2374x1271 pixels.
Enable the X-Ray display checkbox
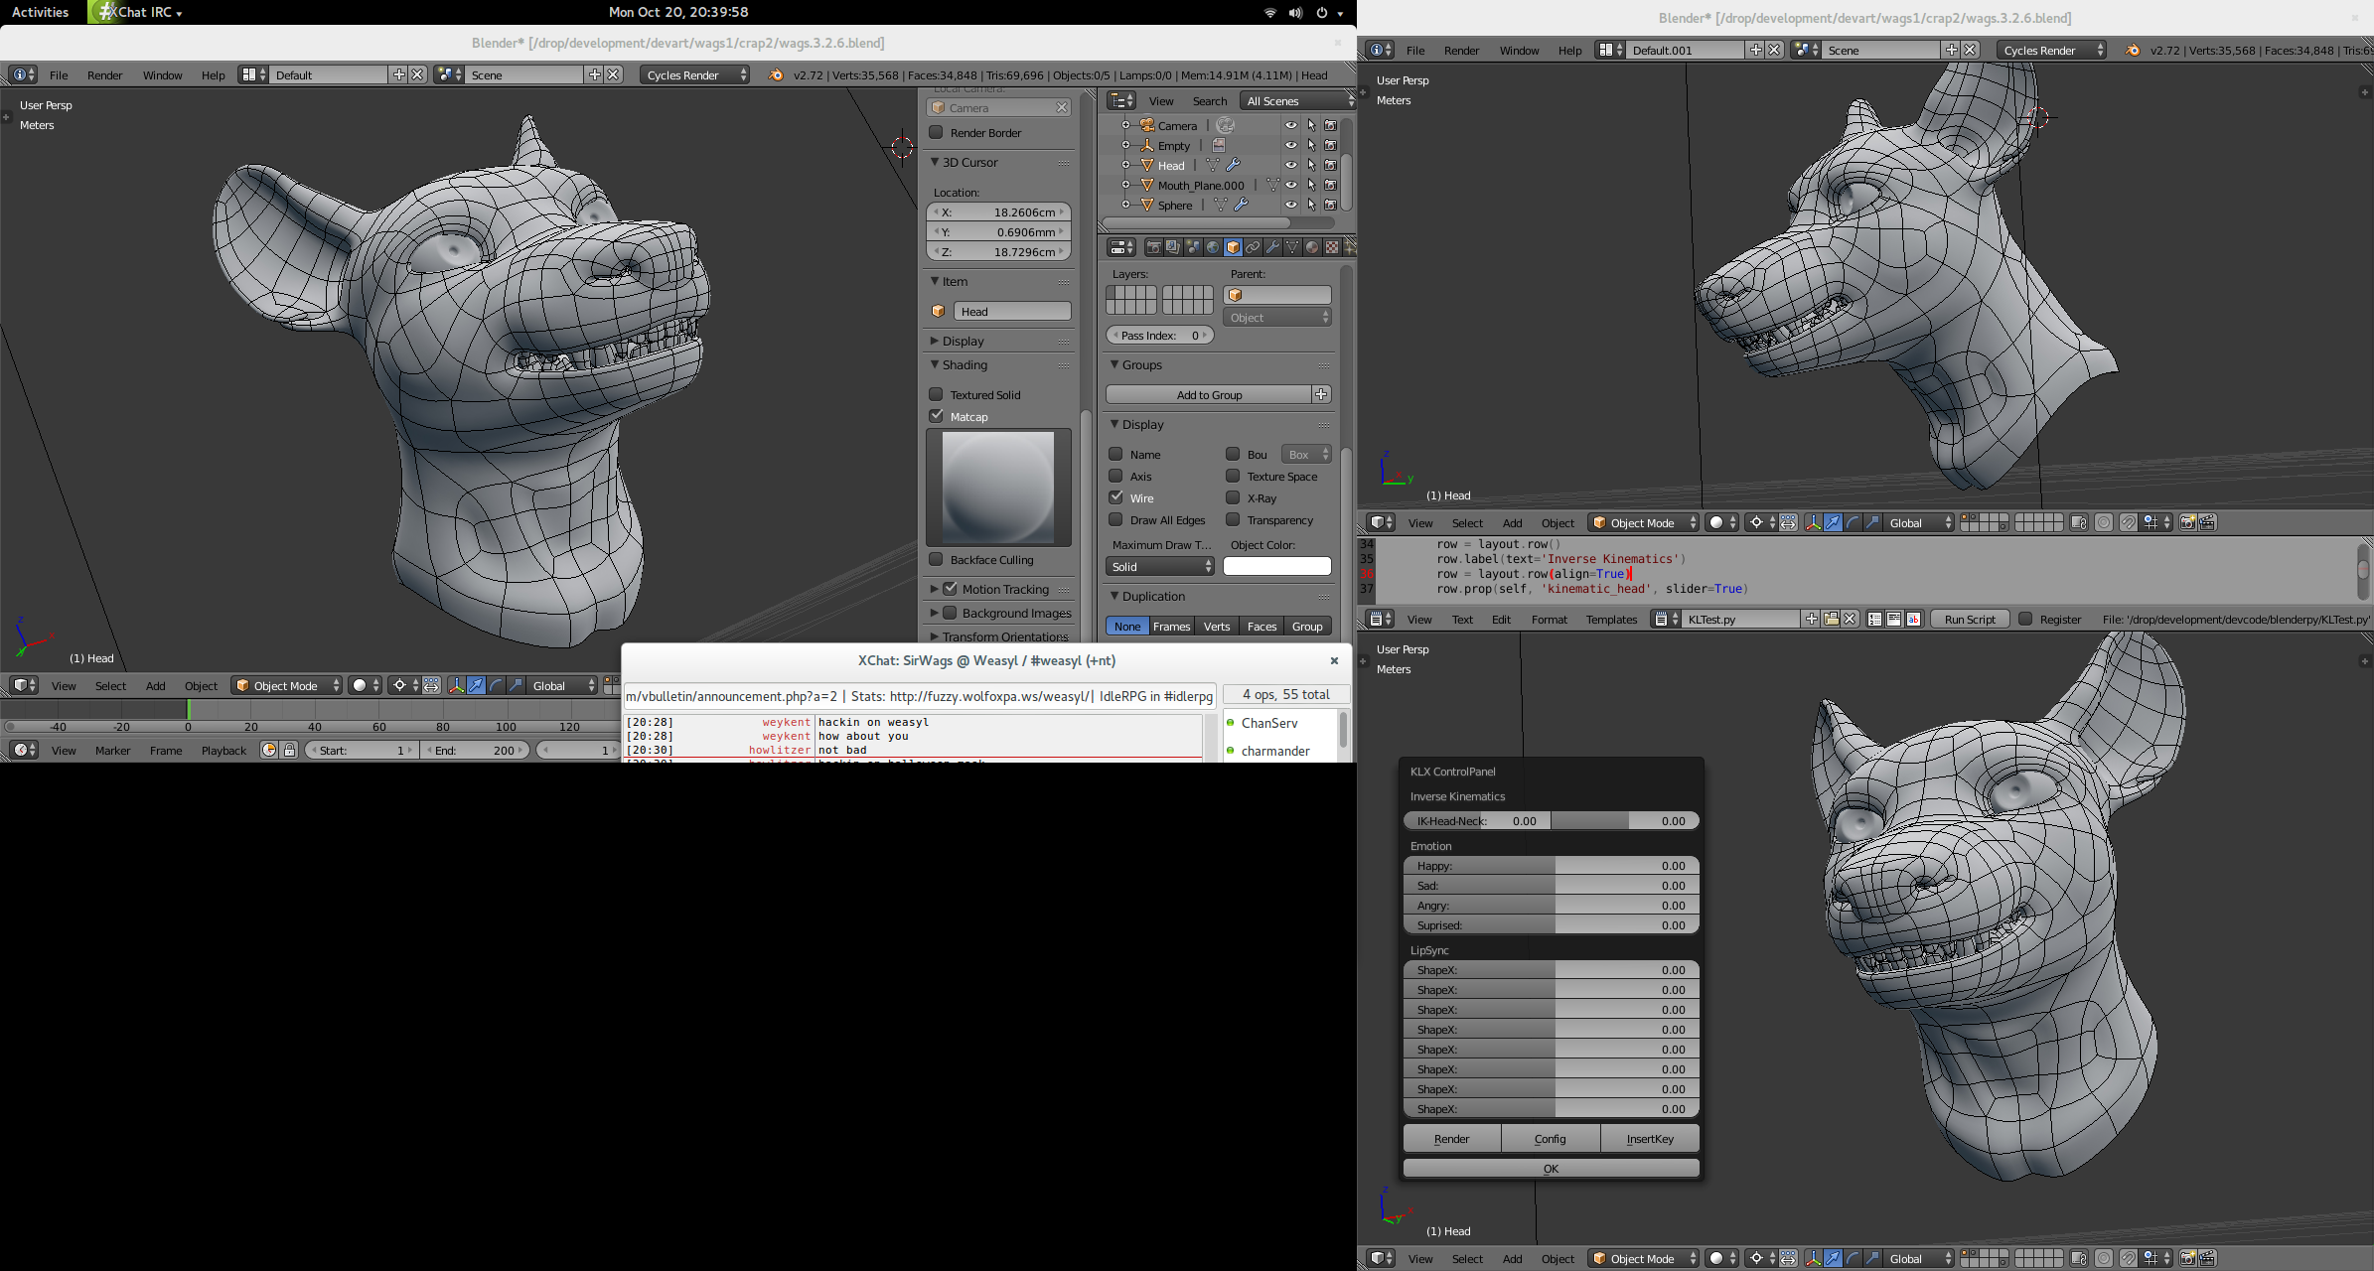click(1233, 497)
